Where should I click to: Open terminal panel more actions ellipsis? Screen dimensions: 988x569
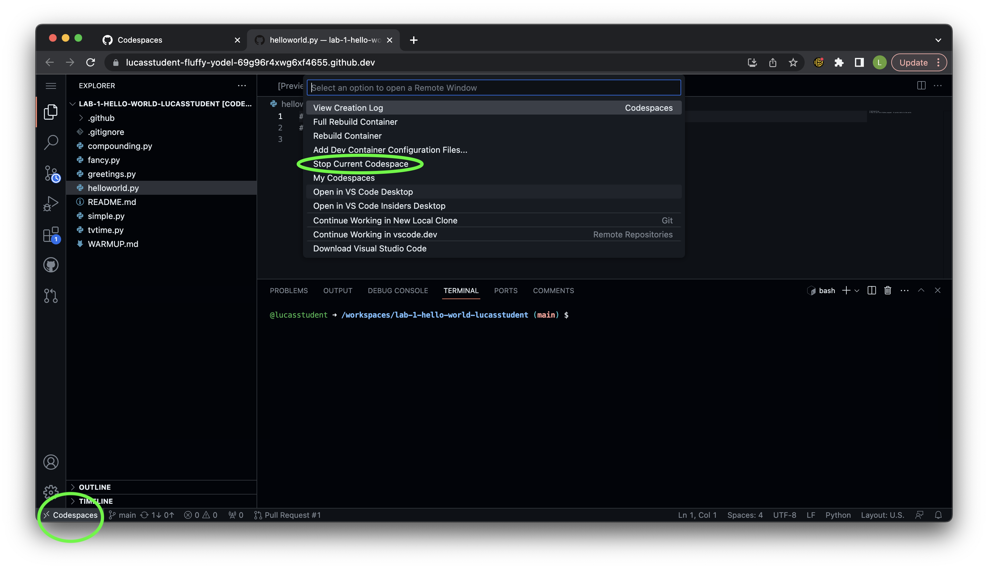click(904, 290)
